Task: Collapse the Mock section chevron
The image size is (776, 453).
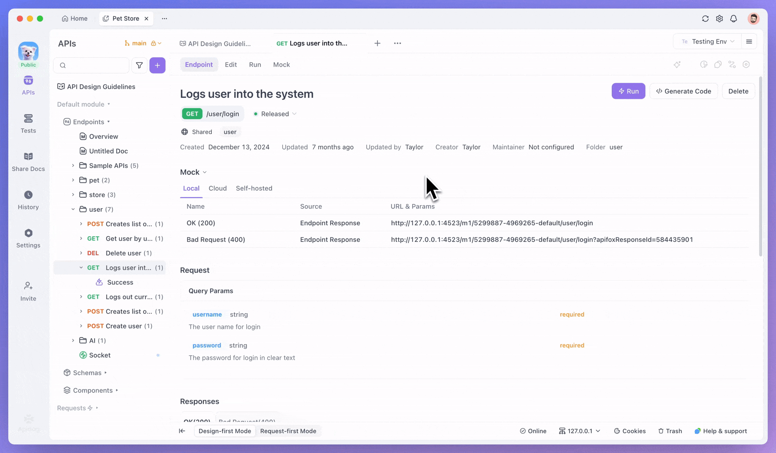Action: (x=205, y=172)
